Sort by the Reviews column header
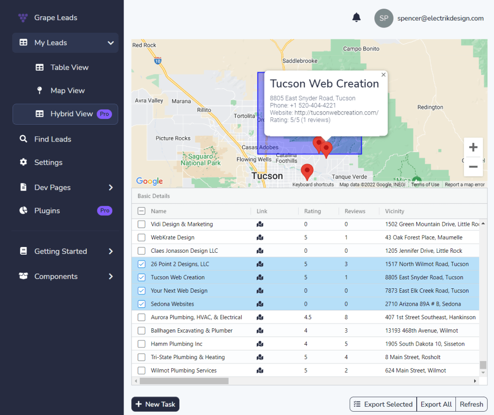 355,211
